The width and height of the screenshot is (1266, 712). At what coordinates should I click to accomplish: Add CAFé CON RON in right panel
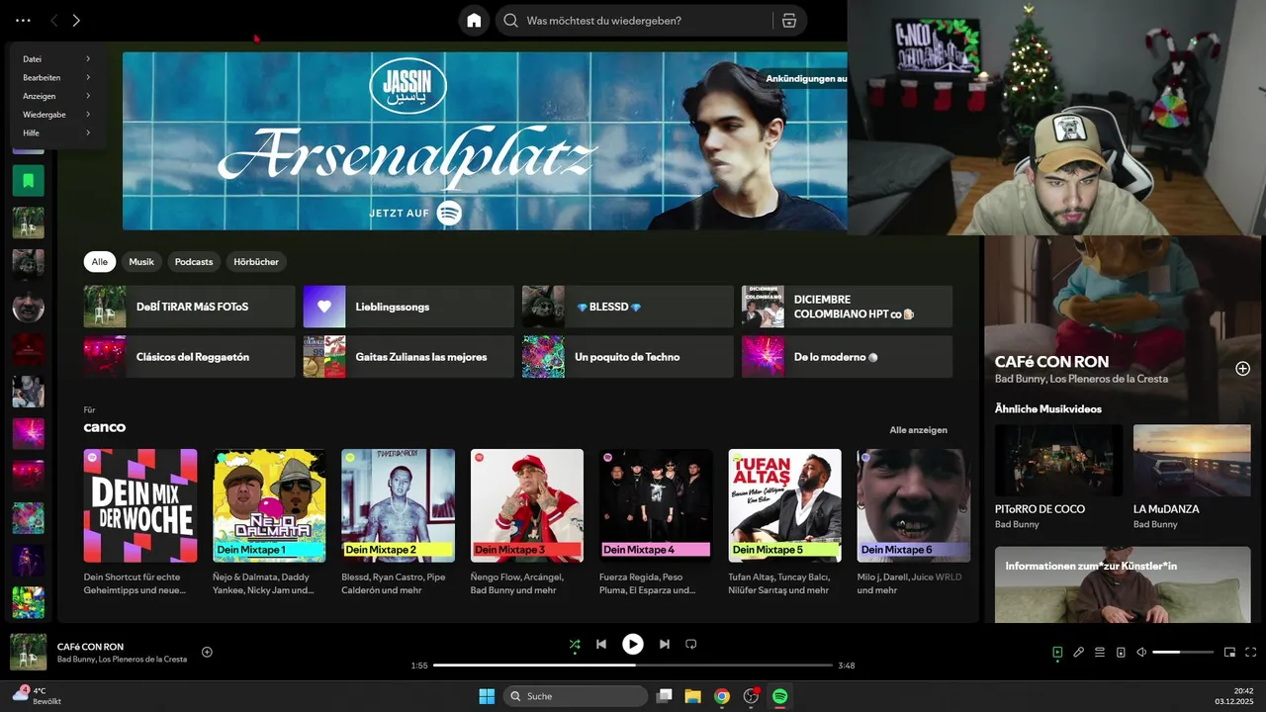[x=1242, y=368]
